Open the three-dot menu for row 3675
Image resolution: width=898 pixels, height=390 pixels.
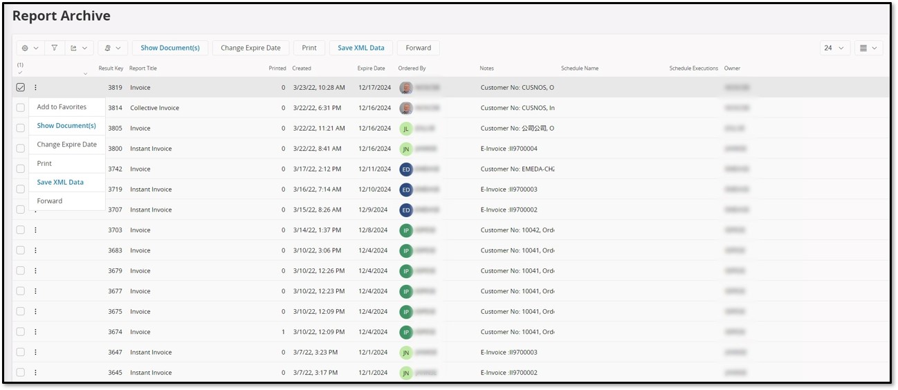[35, 311]
